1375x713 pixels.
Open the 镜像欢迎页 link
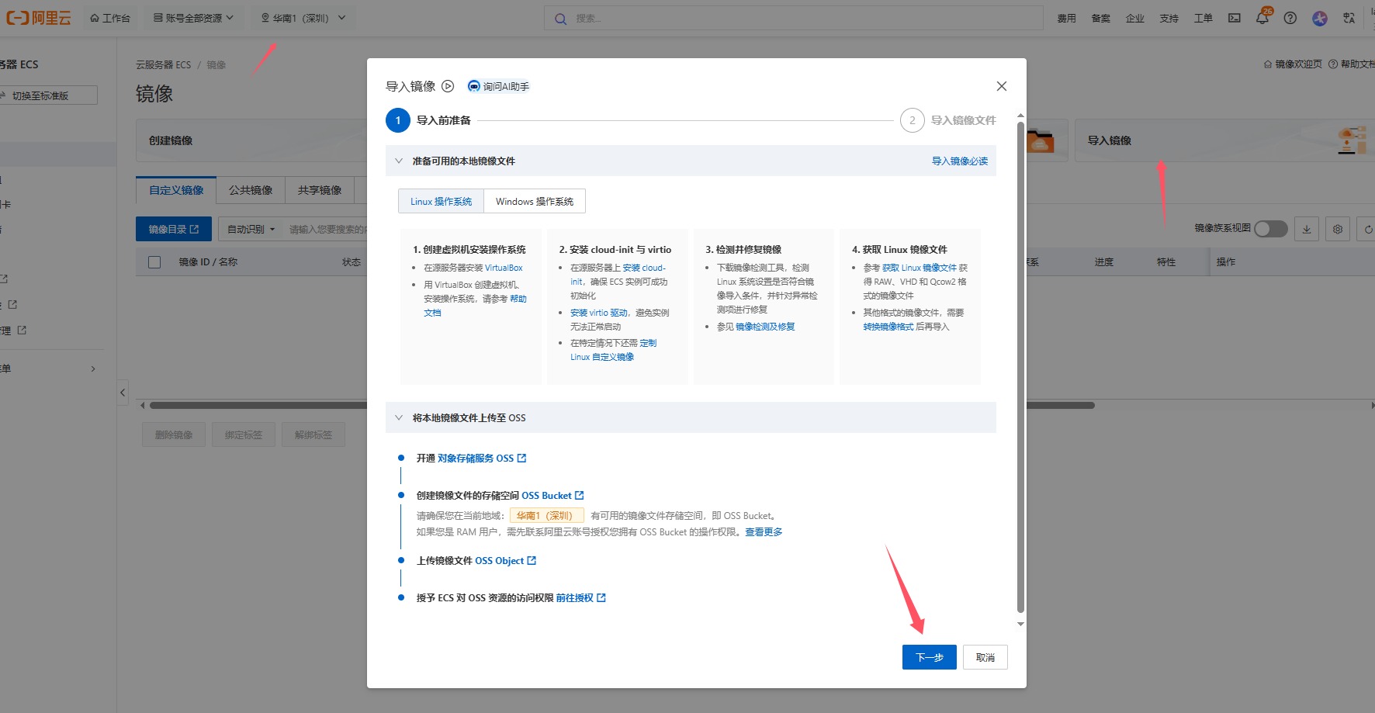pos(1293,64)
